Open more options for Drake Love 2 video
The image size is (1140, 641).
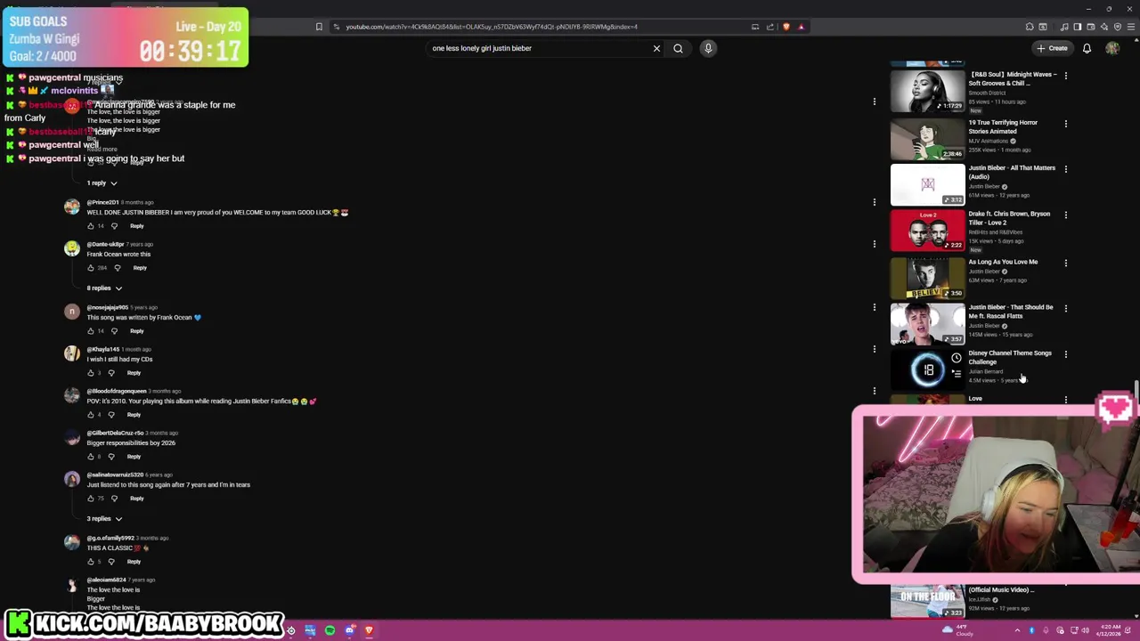point(1065,215)
